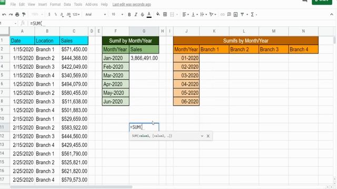Open the font size dropdown

click(117, 14)
